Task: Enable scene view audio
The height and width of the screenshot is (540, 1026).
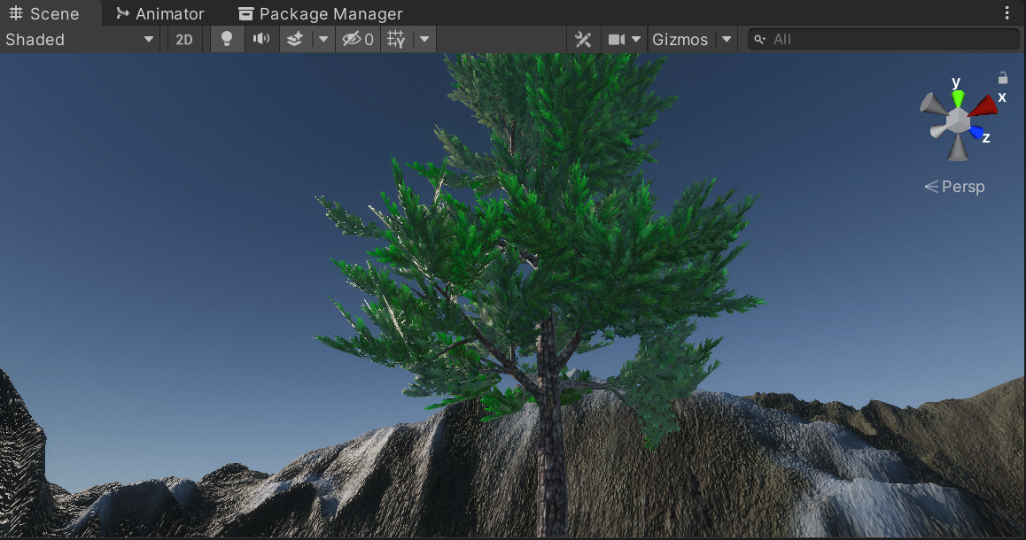Action: (x=261, y=39)
